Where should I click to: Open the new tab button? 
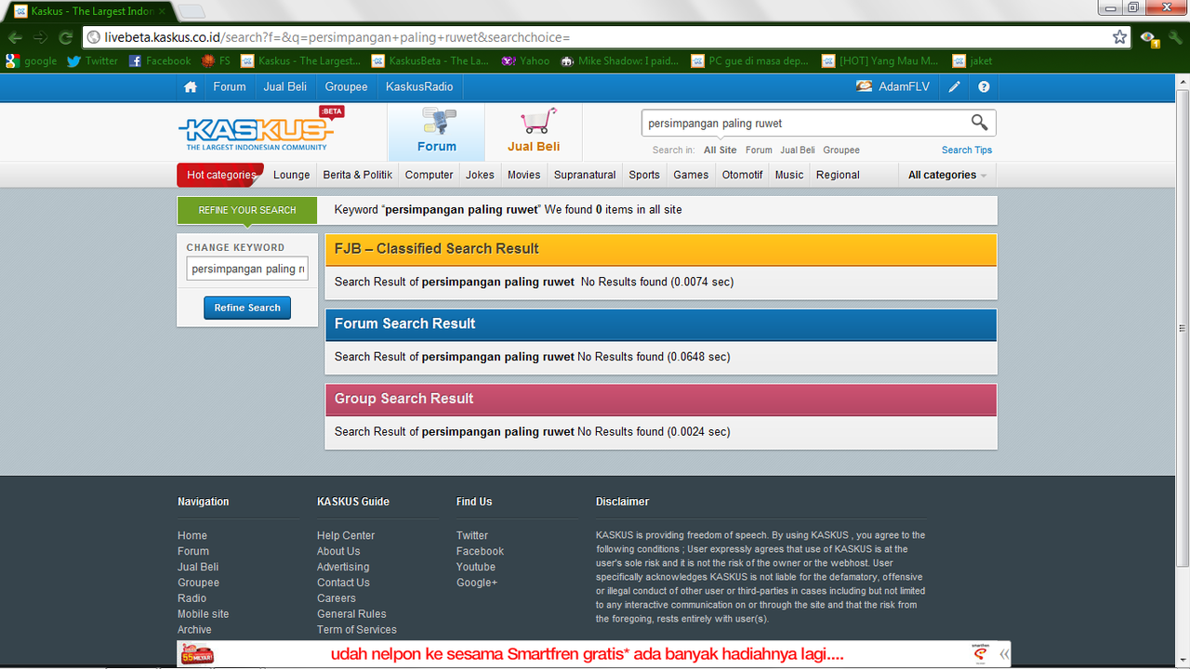click(x=191, y=11)
